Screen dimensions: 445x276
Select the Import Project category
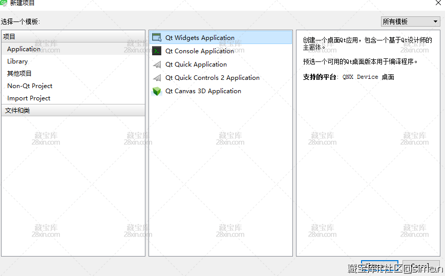click(29, 98)
